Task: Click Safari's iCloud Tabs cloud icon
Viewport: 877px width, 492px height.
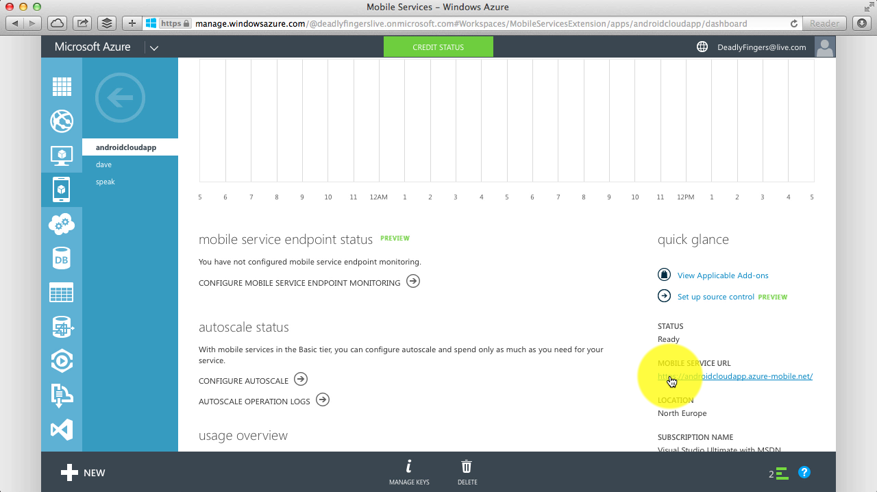Action: (x=58, y=23)
